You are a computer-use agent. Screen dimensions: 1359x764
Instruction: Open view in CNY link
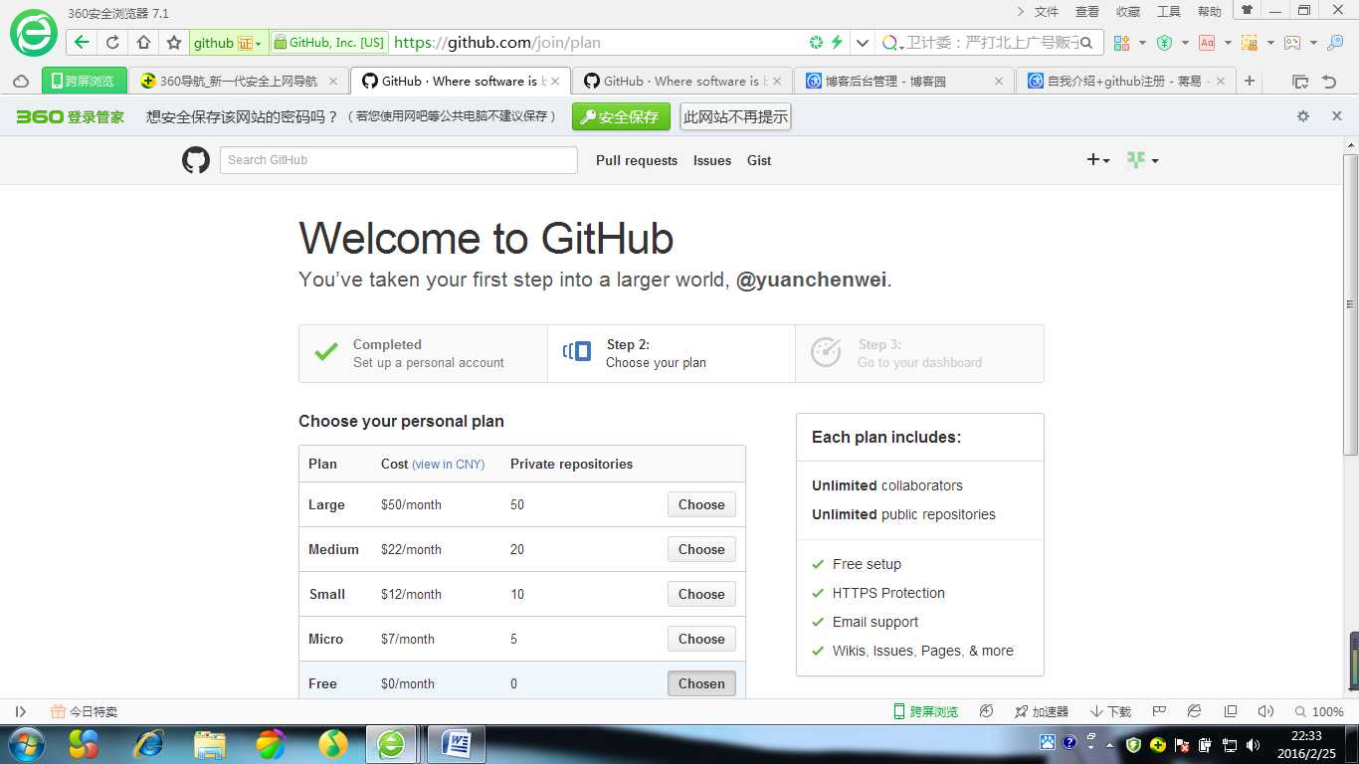(x=449, y=465)
